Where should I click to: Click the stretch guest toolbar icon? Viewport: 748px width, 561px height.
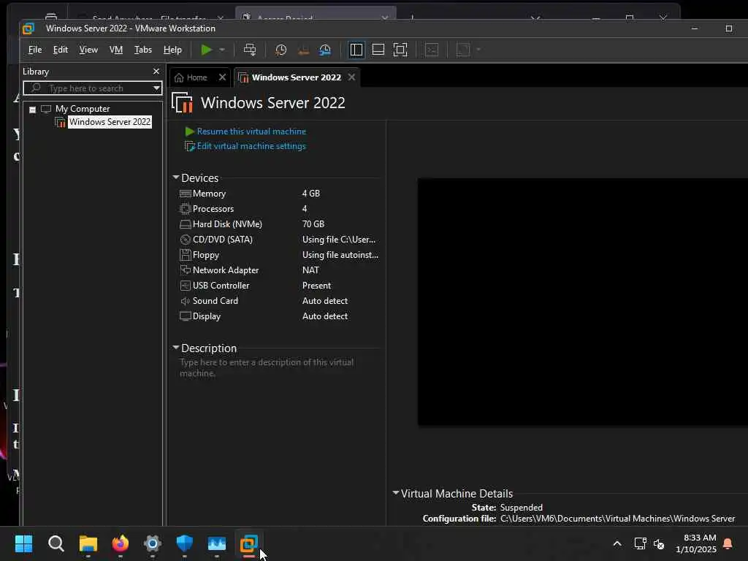[x=463, y=50]
